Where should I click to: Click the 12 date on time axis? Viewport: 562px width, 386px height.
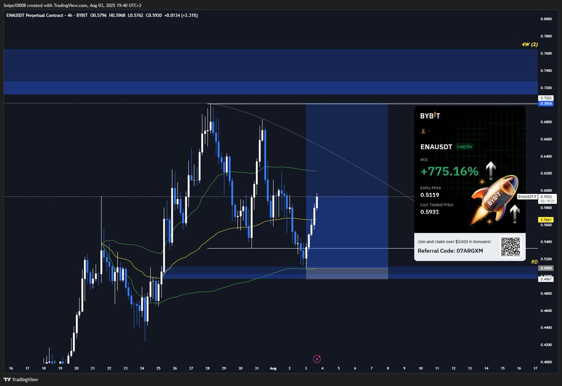(453, 369)
